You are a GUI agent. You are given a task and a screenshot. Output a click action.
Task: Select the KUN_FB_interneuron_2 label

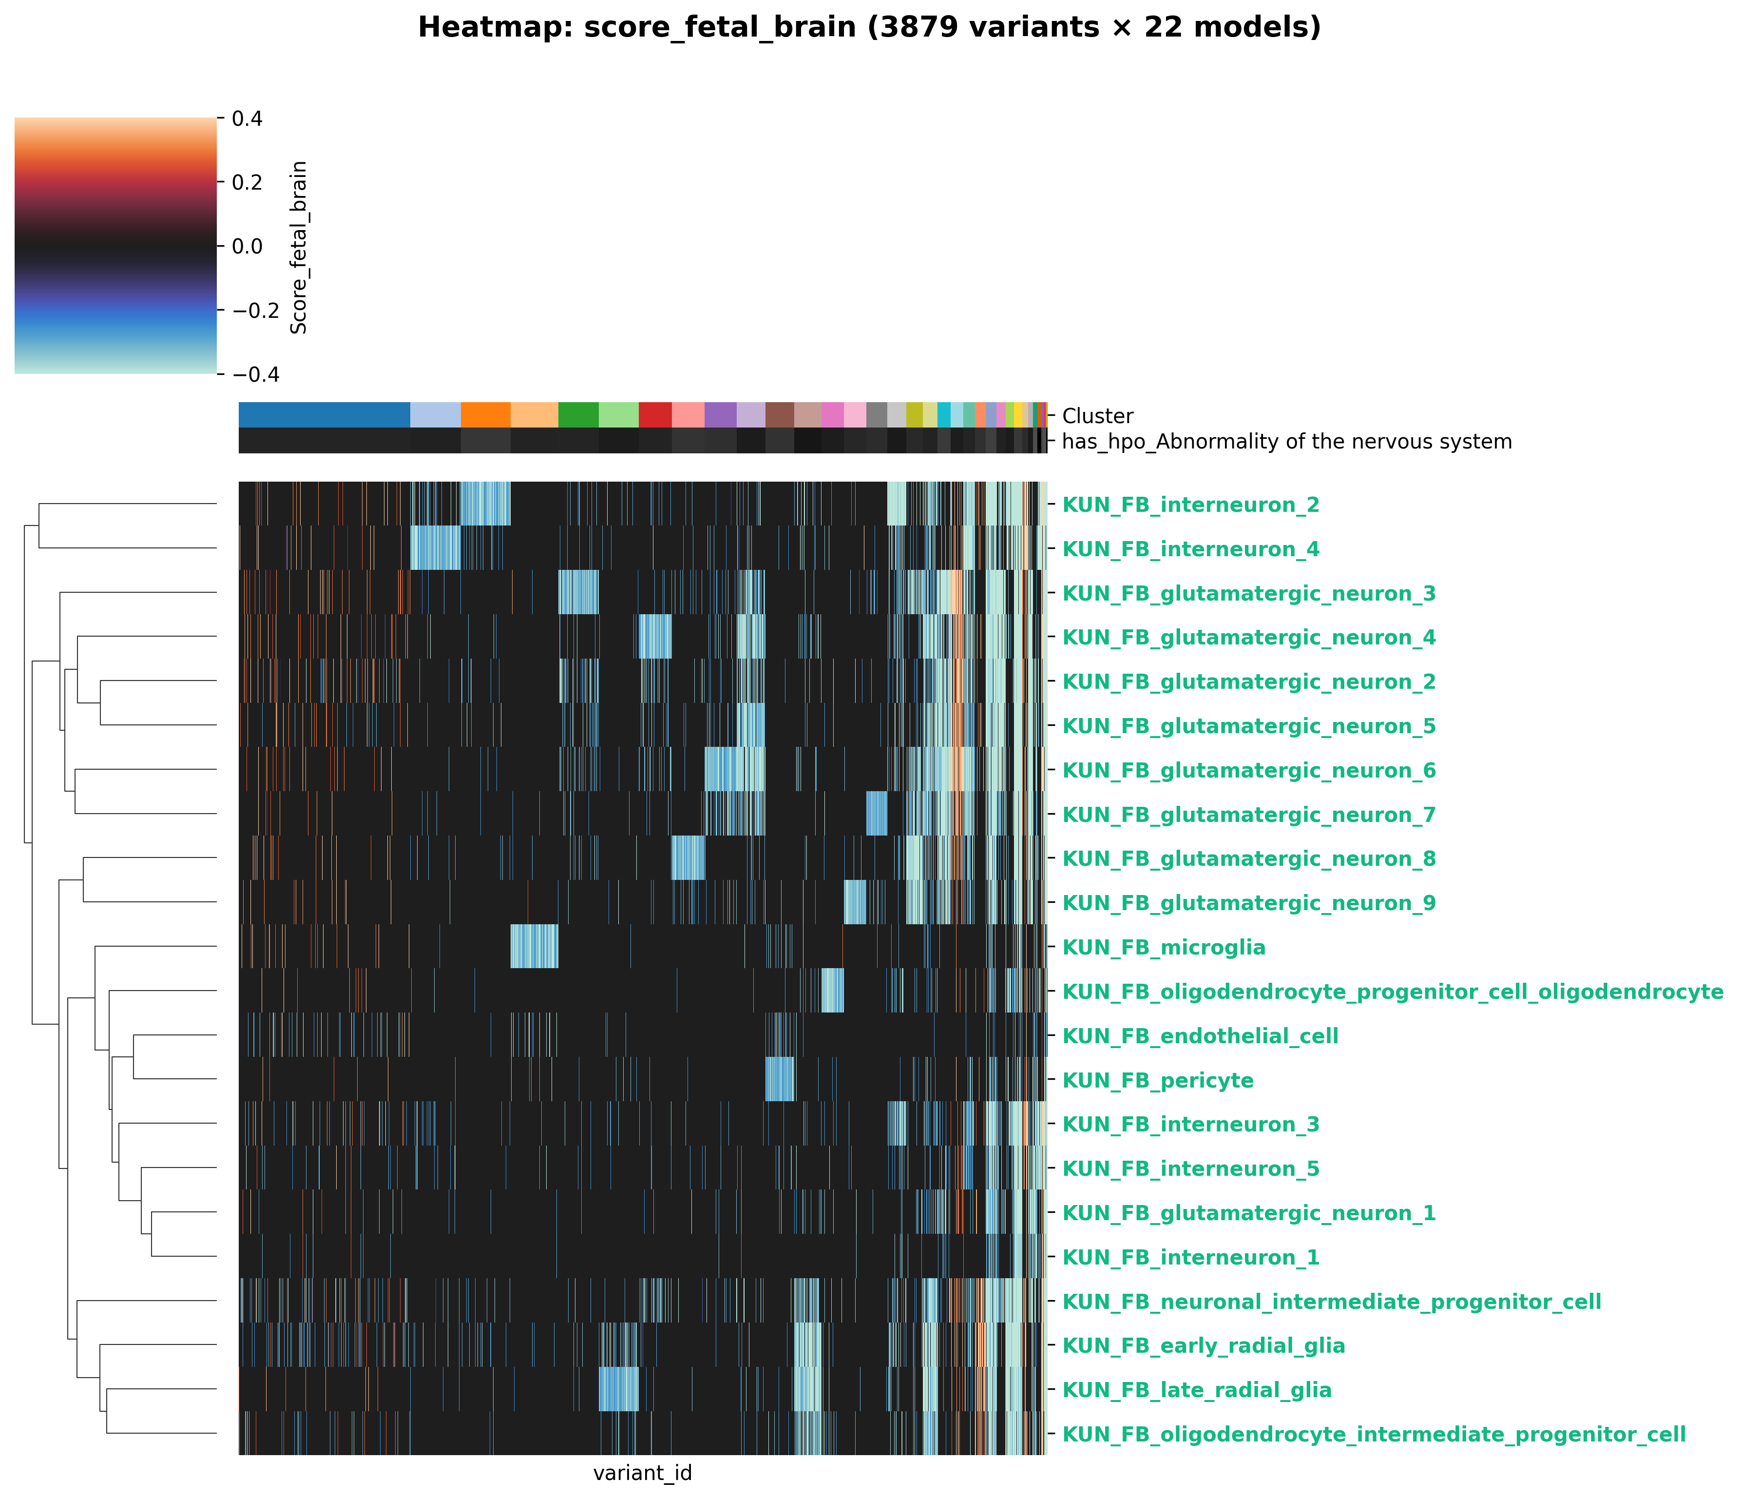click(x=1190, y=506)
